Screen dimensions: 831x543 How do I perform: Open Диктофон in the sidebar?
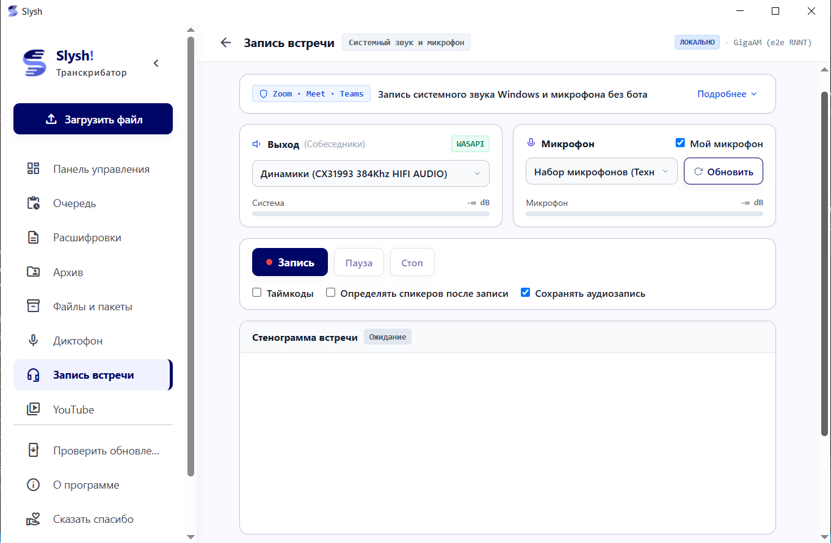point(93,341)
